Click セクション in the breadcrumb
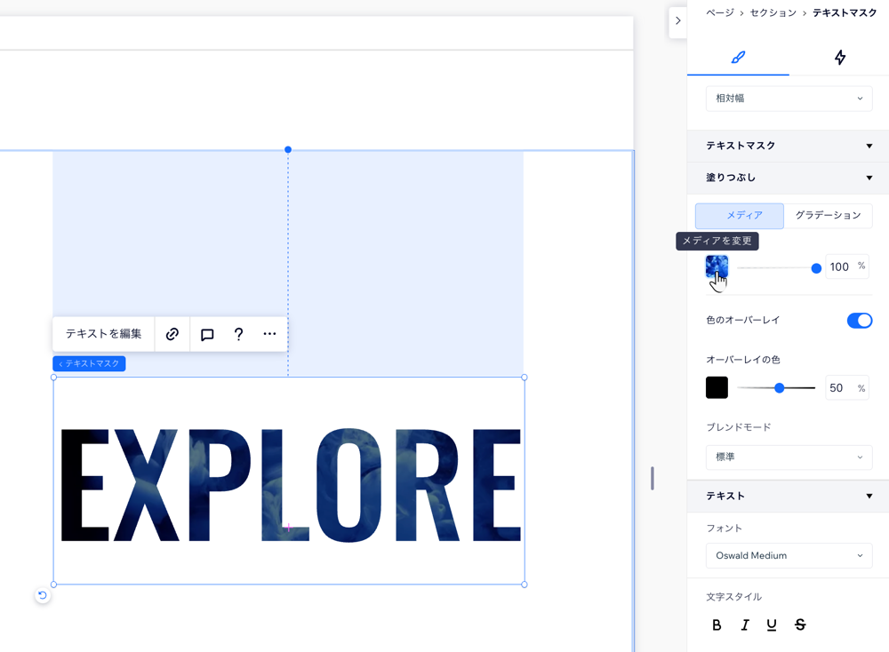This screenshot has width=889, height=652. pyautogui.click(x=773, y=13)
